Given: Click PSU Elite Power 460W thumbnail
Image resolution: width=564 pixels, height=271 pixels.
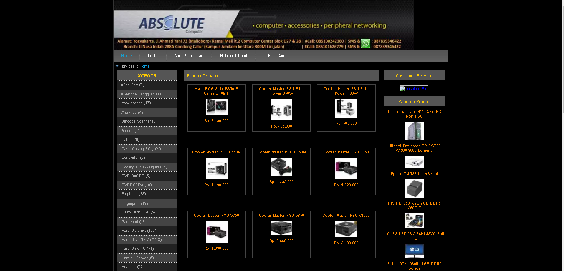Looking at the screenshot, I should tap(346, 108).
